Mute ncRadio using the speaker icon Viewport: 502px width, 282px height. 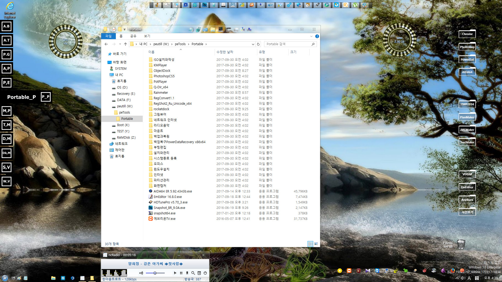141,273
